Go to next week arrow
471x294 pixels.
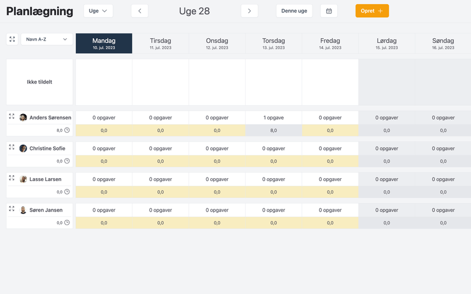coord(250,11)
